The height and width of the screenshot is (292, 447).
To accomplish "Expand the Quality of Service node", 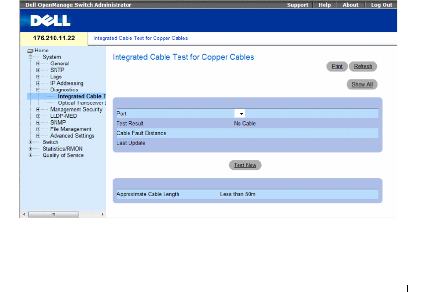I will 30,155.
